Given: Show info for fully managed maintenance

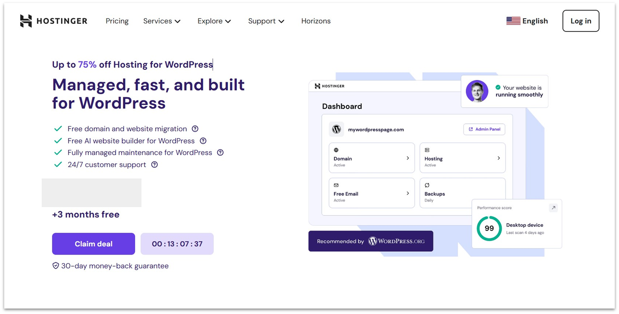Looking at the screenshot, I should (x=220, y=153).
